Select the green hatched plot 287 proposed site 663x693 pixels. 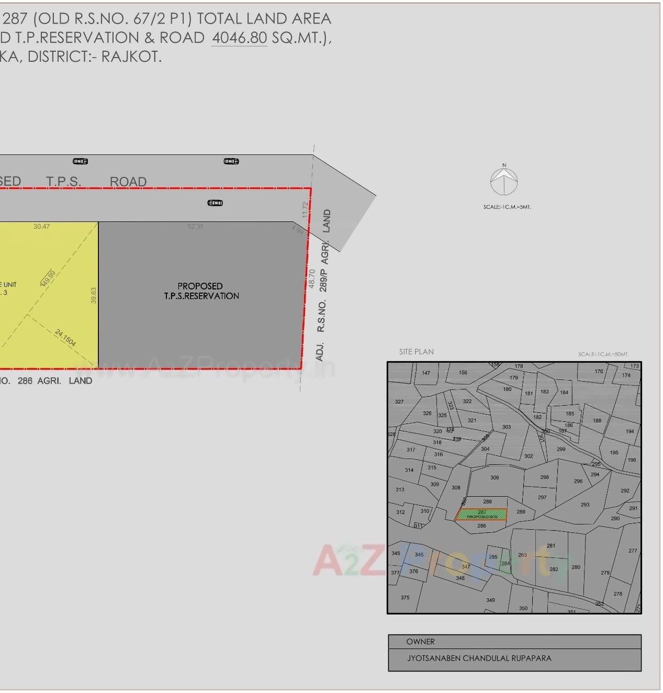481,515
